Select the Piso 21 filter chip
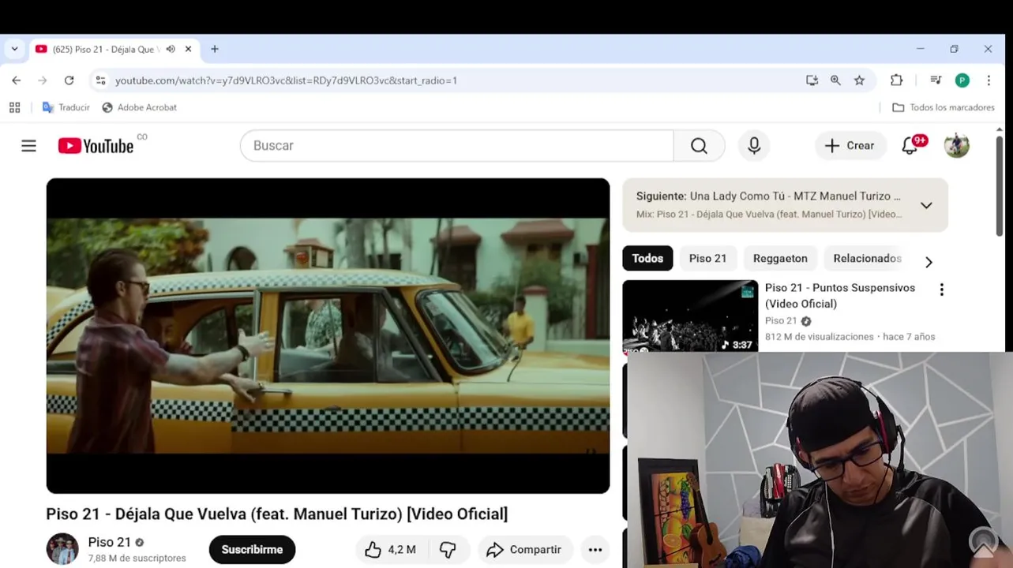1013x568 pixels. tap(707, 259)
